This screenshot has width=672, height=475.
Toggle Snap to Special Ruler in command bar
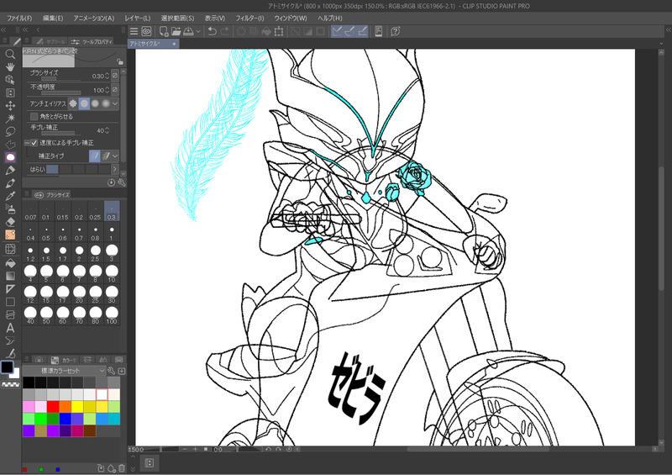[x=349, y=31]
